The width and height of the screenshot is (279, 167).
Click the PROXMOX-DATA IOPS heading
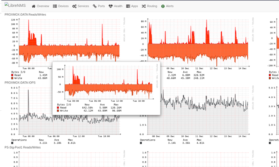[20, 83]
